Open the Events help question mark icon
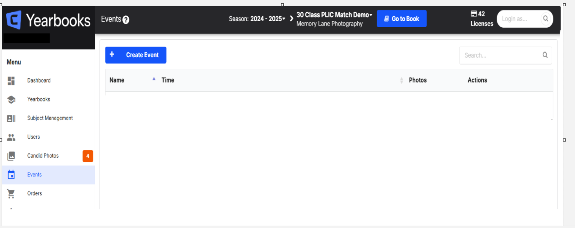Viewport: 575px width, 228px height. (126, 20)
